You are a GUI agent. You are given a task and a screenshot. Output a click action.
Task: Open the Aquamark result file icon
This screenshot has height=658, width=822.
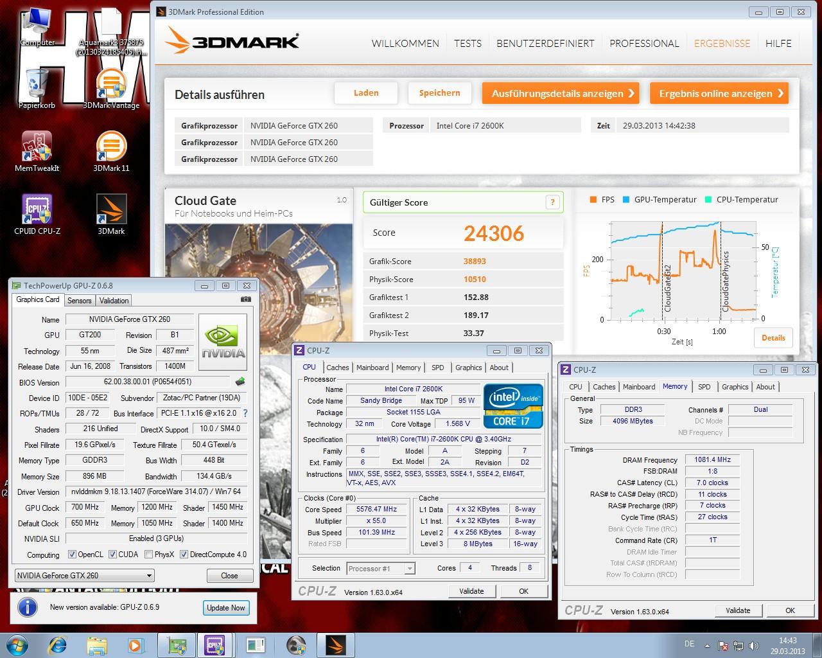(111, 31)
